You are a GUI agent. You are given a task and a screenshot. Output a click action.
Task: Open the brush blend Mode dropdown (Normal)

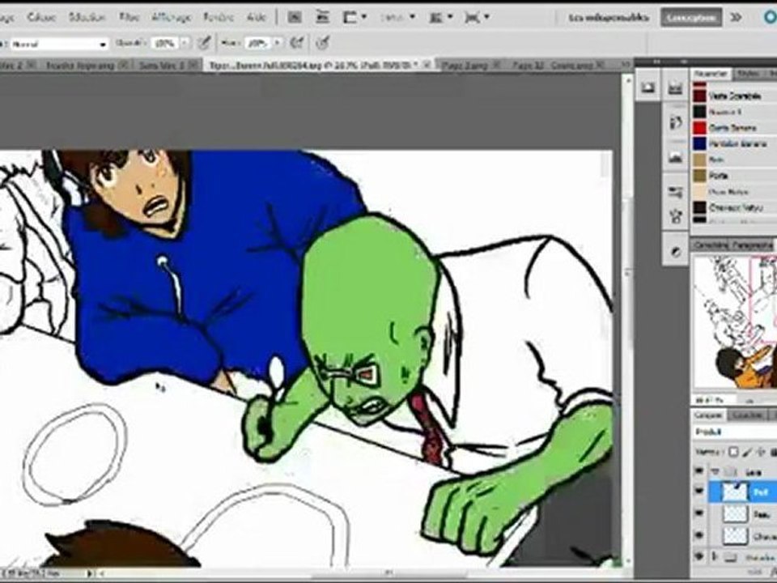pos(59,44)
